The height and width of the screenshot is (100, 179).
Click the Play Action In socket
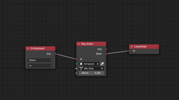(76, 59)
